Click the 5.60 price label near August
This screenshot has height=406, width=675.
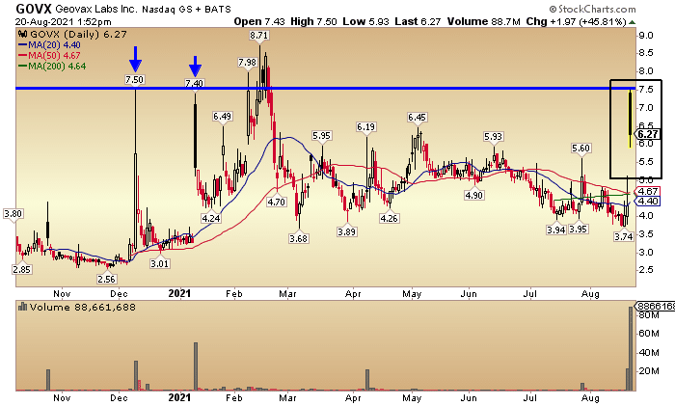point(580,149)
